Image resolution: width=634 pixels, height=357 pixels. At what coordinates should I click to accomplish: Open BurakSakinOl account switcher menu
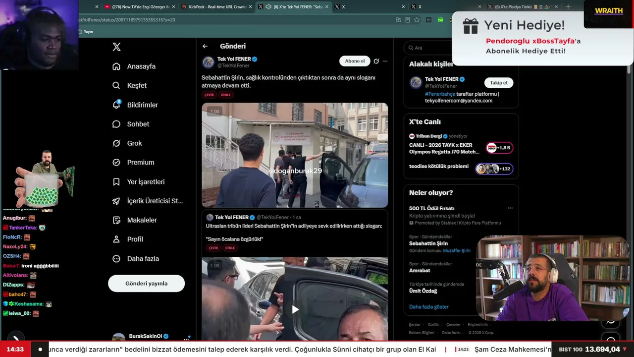[x=186, y=339]
